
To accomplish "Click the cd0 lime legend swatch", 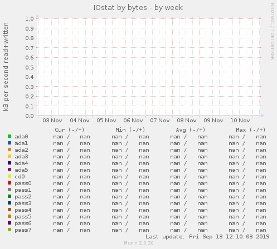I will click(x=9, y=176).
